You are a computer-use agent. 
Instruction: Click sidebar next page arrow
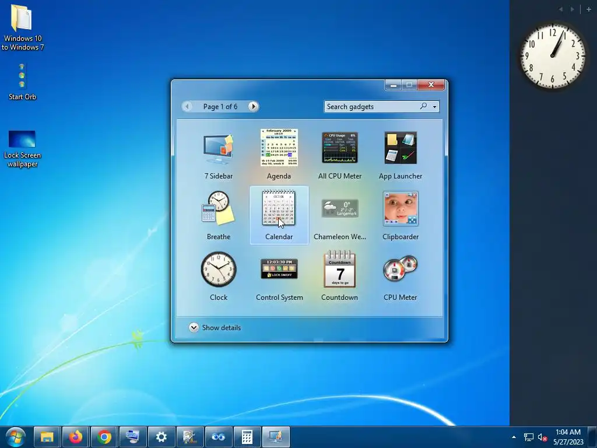coord(573,9)
